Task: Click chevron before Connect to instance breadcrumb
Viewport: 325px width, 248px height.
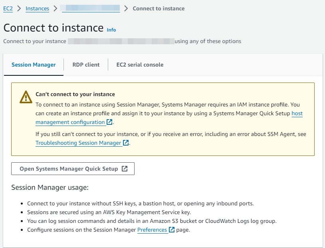Action: tap(126, 8)
